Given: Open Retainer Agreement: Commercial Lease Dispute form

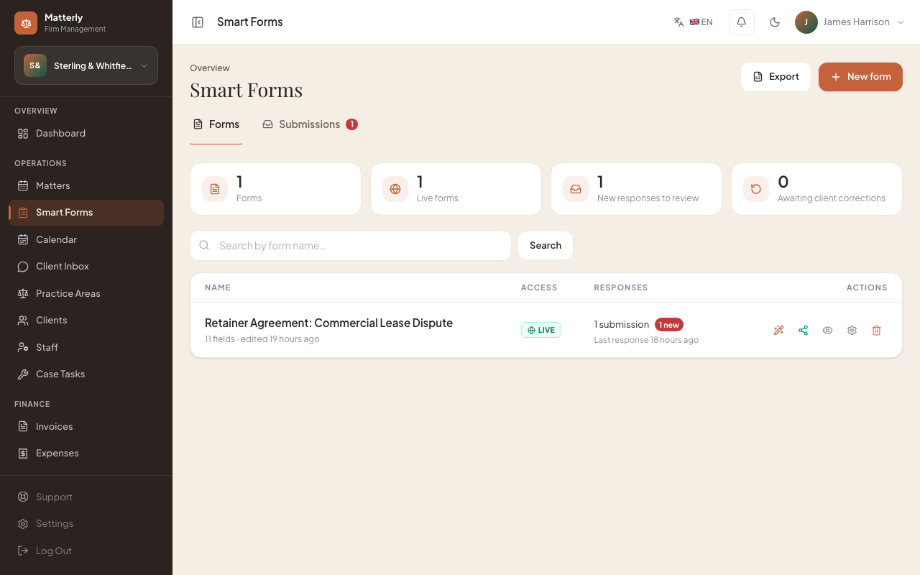Looking at the screenshot, I should [x=328, y=323].
